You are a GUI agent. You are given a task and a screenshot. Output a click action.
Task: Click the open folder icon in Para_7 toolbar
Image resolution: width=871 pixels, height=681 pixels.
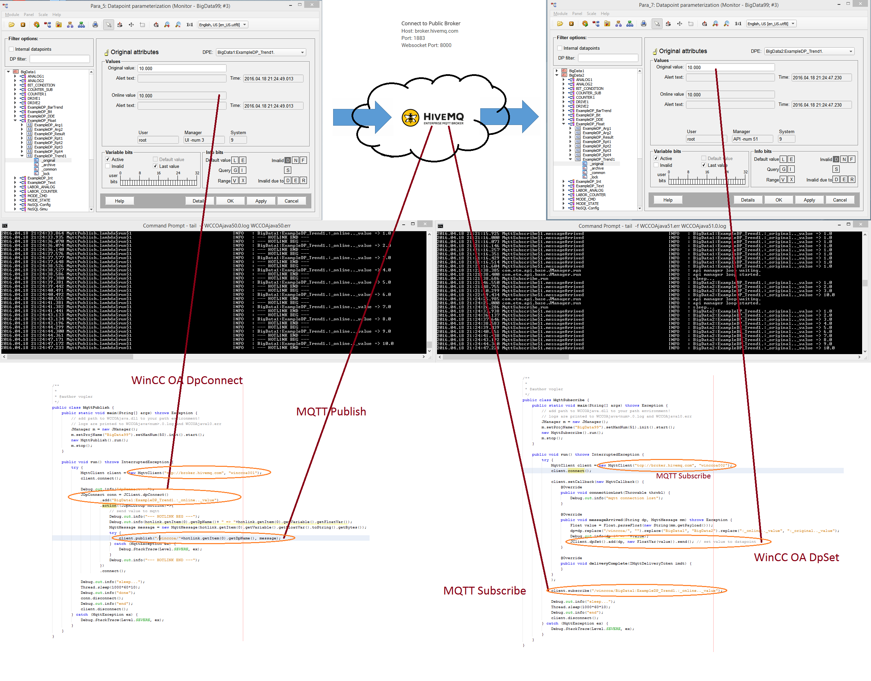[x=560, y=24]
